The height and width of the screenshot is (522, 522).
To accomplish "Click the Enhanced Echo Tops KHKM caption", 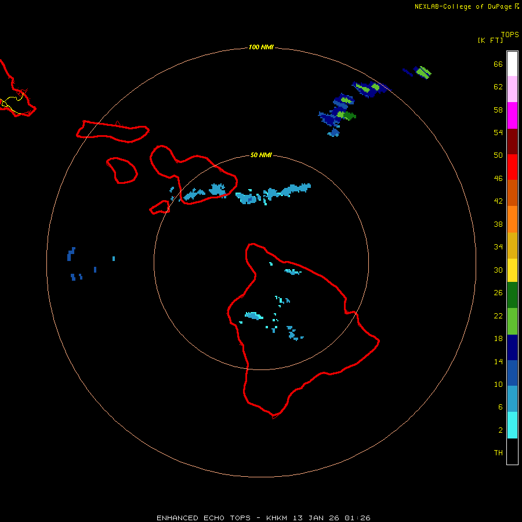I will 263,518.
